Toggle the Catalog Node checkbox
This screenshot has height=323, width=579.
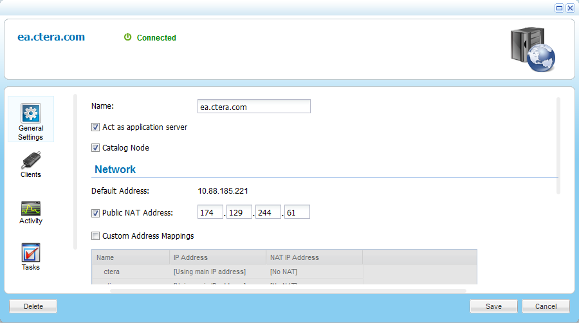click(95, 148)
